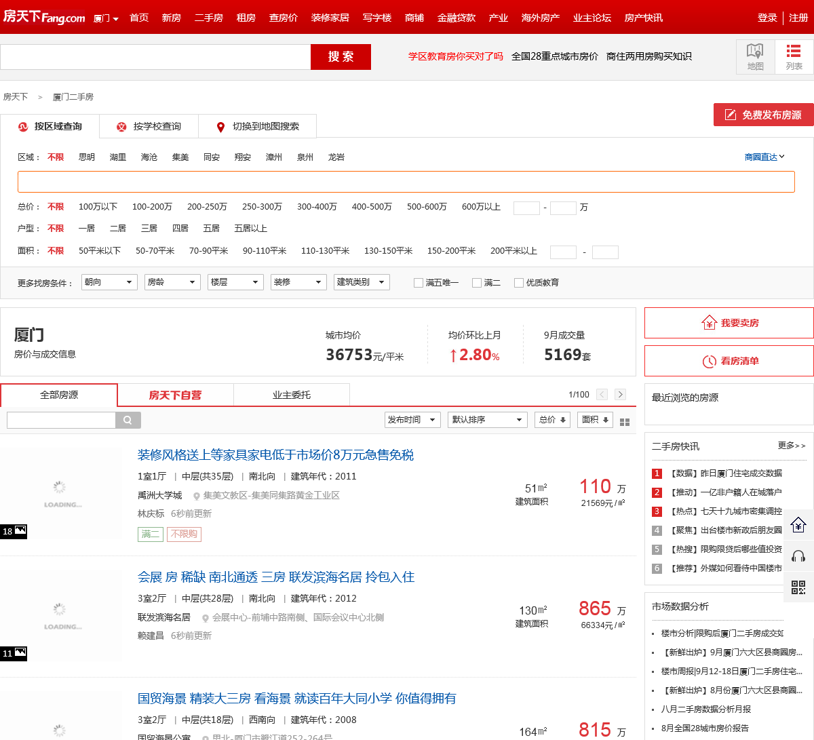Open the 朝向 dropdown
Image resolution: width=814 pixels, height=740 pixels.
pyautogui.click(x=109, y=282)
